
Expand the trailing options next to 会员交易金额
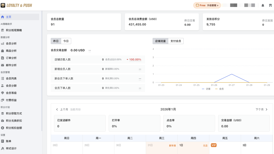(90, 50)
